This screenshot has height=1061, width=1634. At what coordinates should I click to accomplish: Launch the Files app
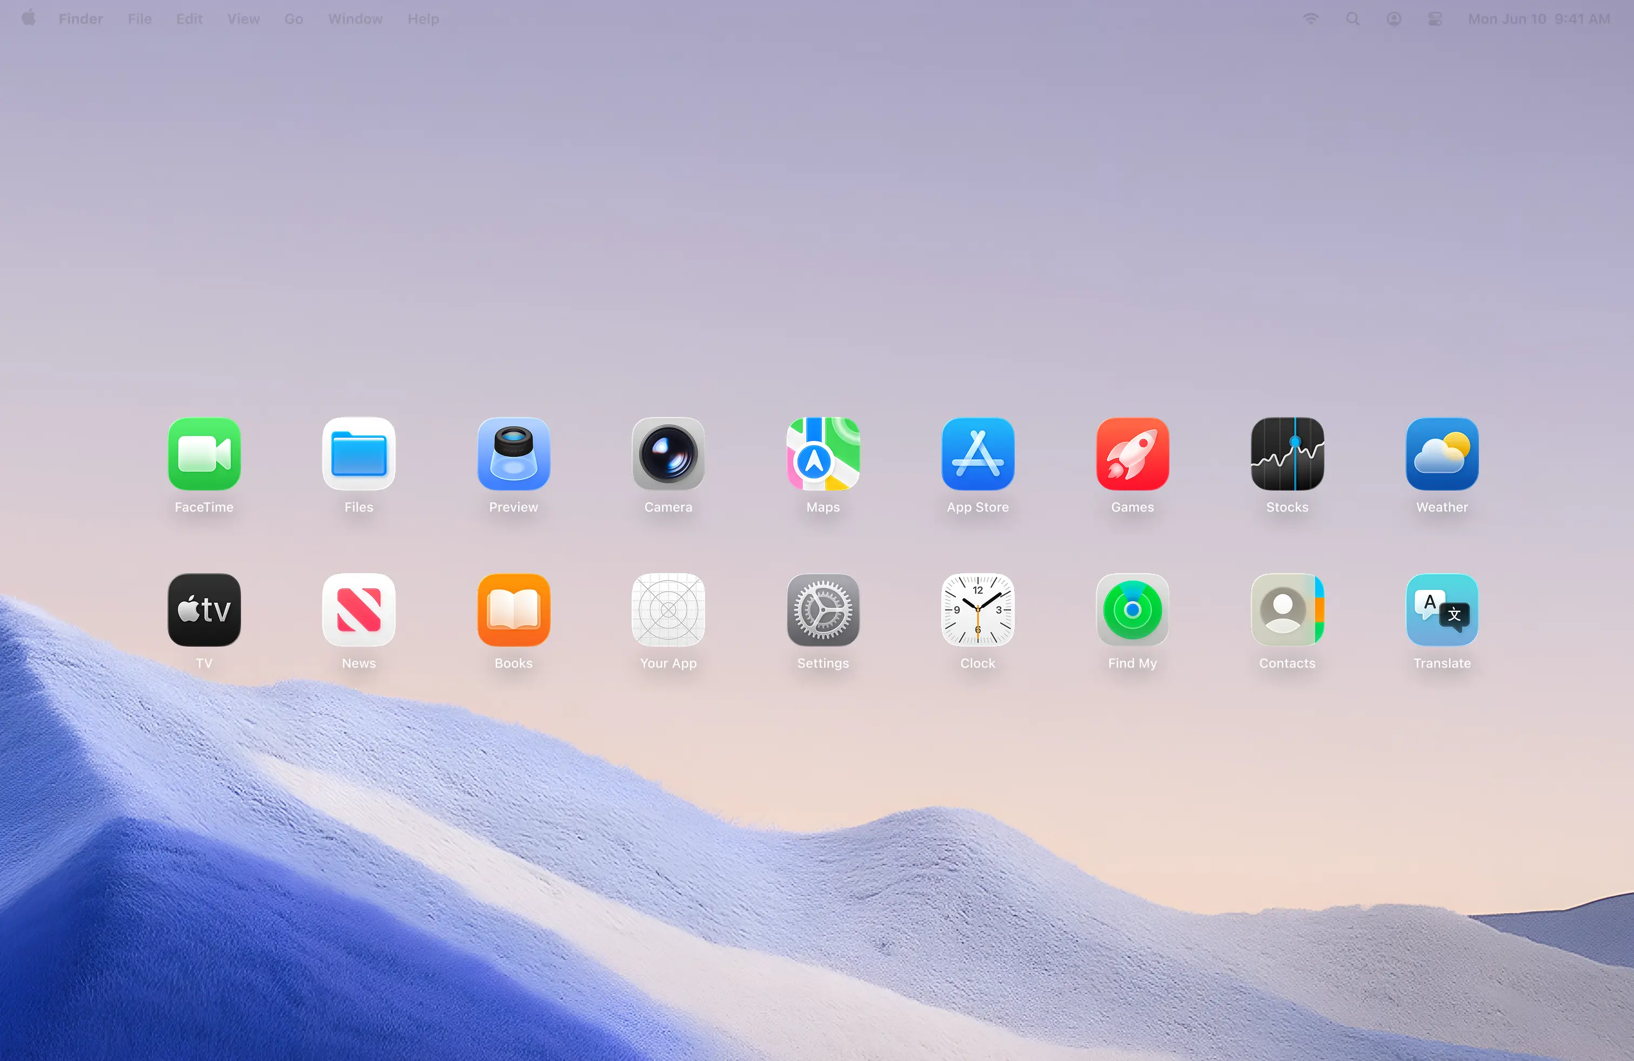[x=358, y=454]
